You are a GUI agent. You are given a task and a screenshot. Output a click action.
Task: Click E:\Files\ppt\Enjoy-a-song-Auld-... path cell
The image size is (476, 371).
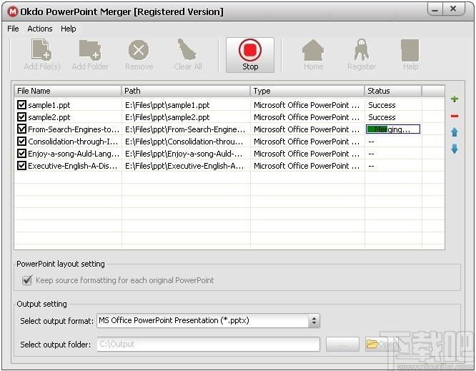point(184,154)
